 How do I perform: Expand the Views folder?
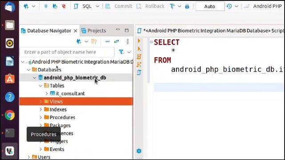tap(41, 101)
